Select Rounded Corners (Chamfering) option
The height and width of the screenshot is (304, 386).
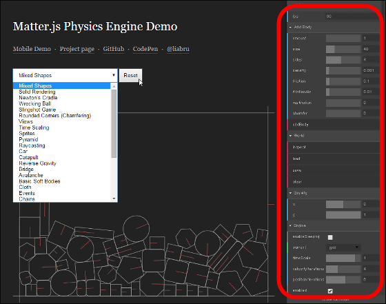[62, 115]
